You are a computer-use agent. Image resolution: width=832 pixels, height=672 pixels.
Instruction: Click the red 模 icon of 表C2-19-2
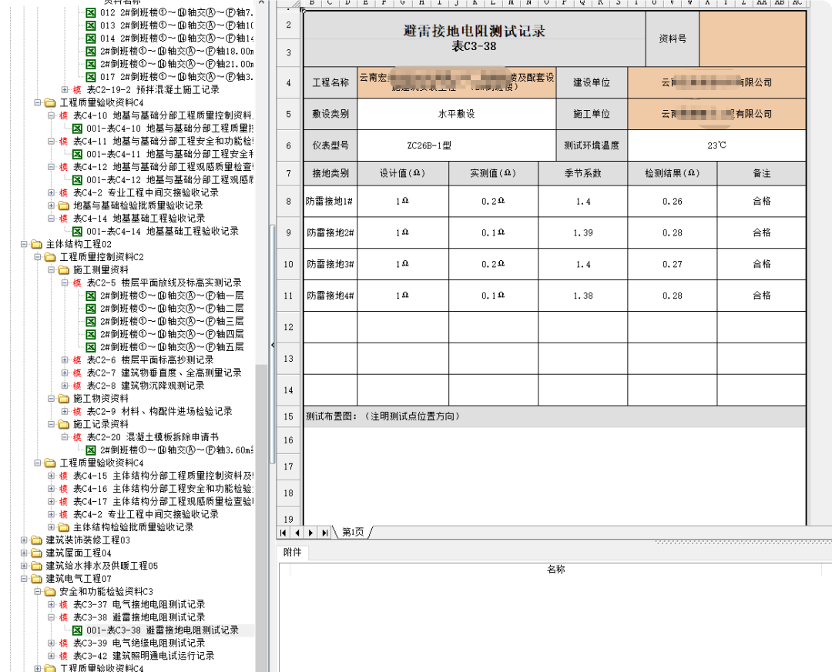pyautogui.click(x=78, y=89)
